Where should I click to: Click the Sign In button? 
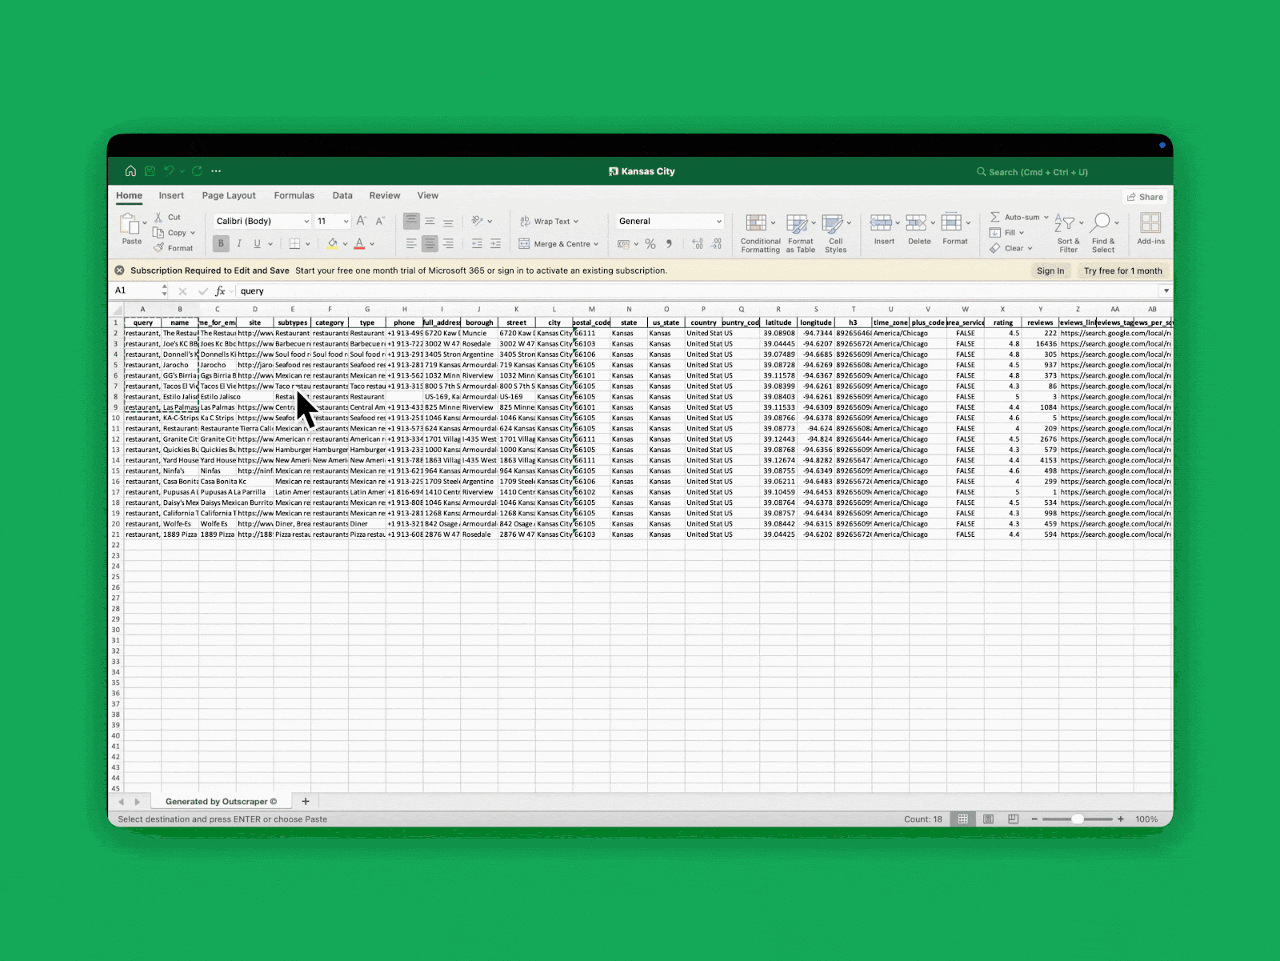pyautogui.click(x=1051, y=270)
